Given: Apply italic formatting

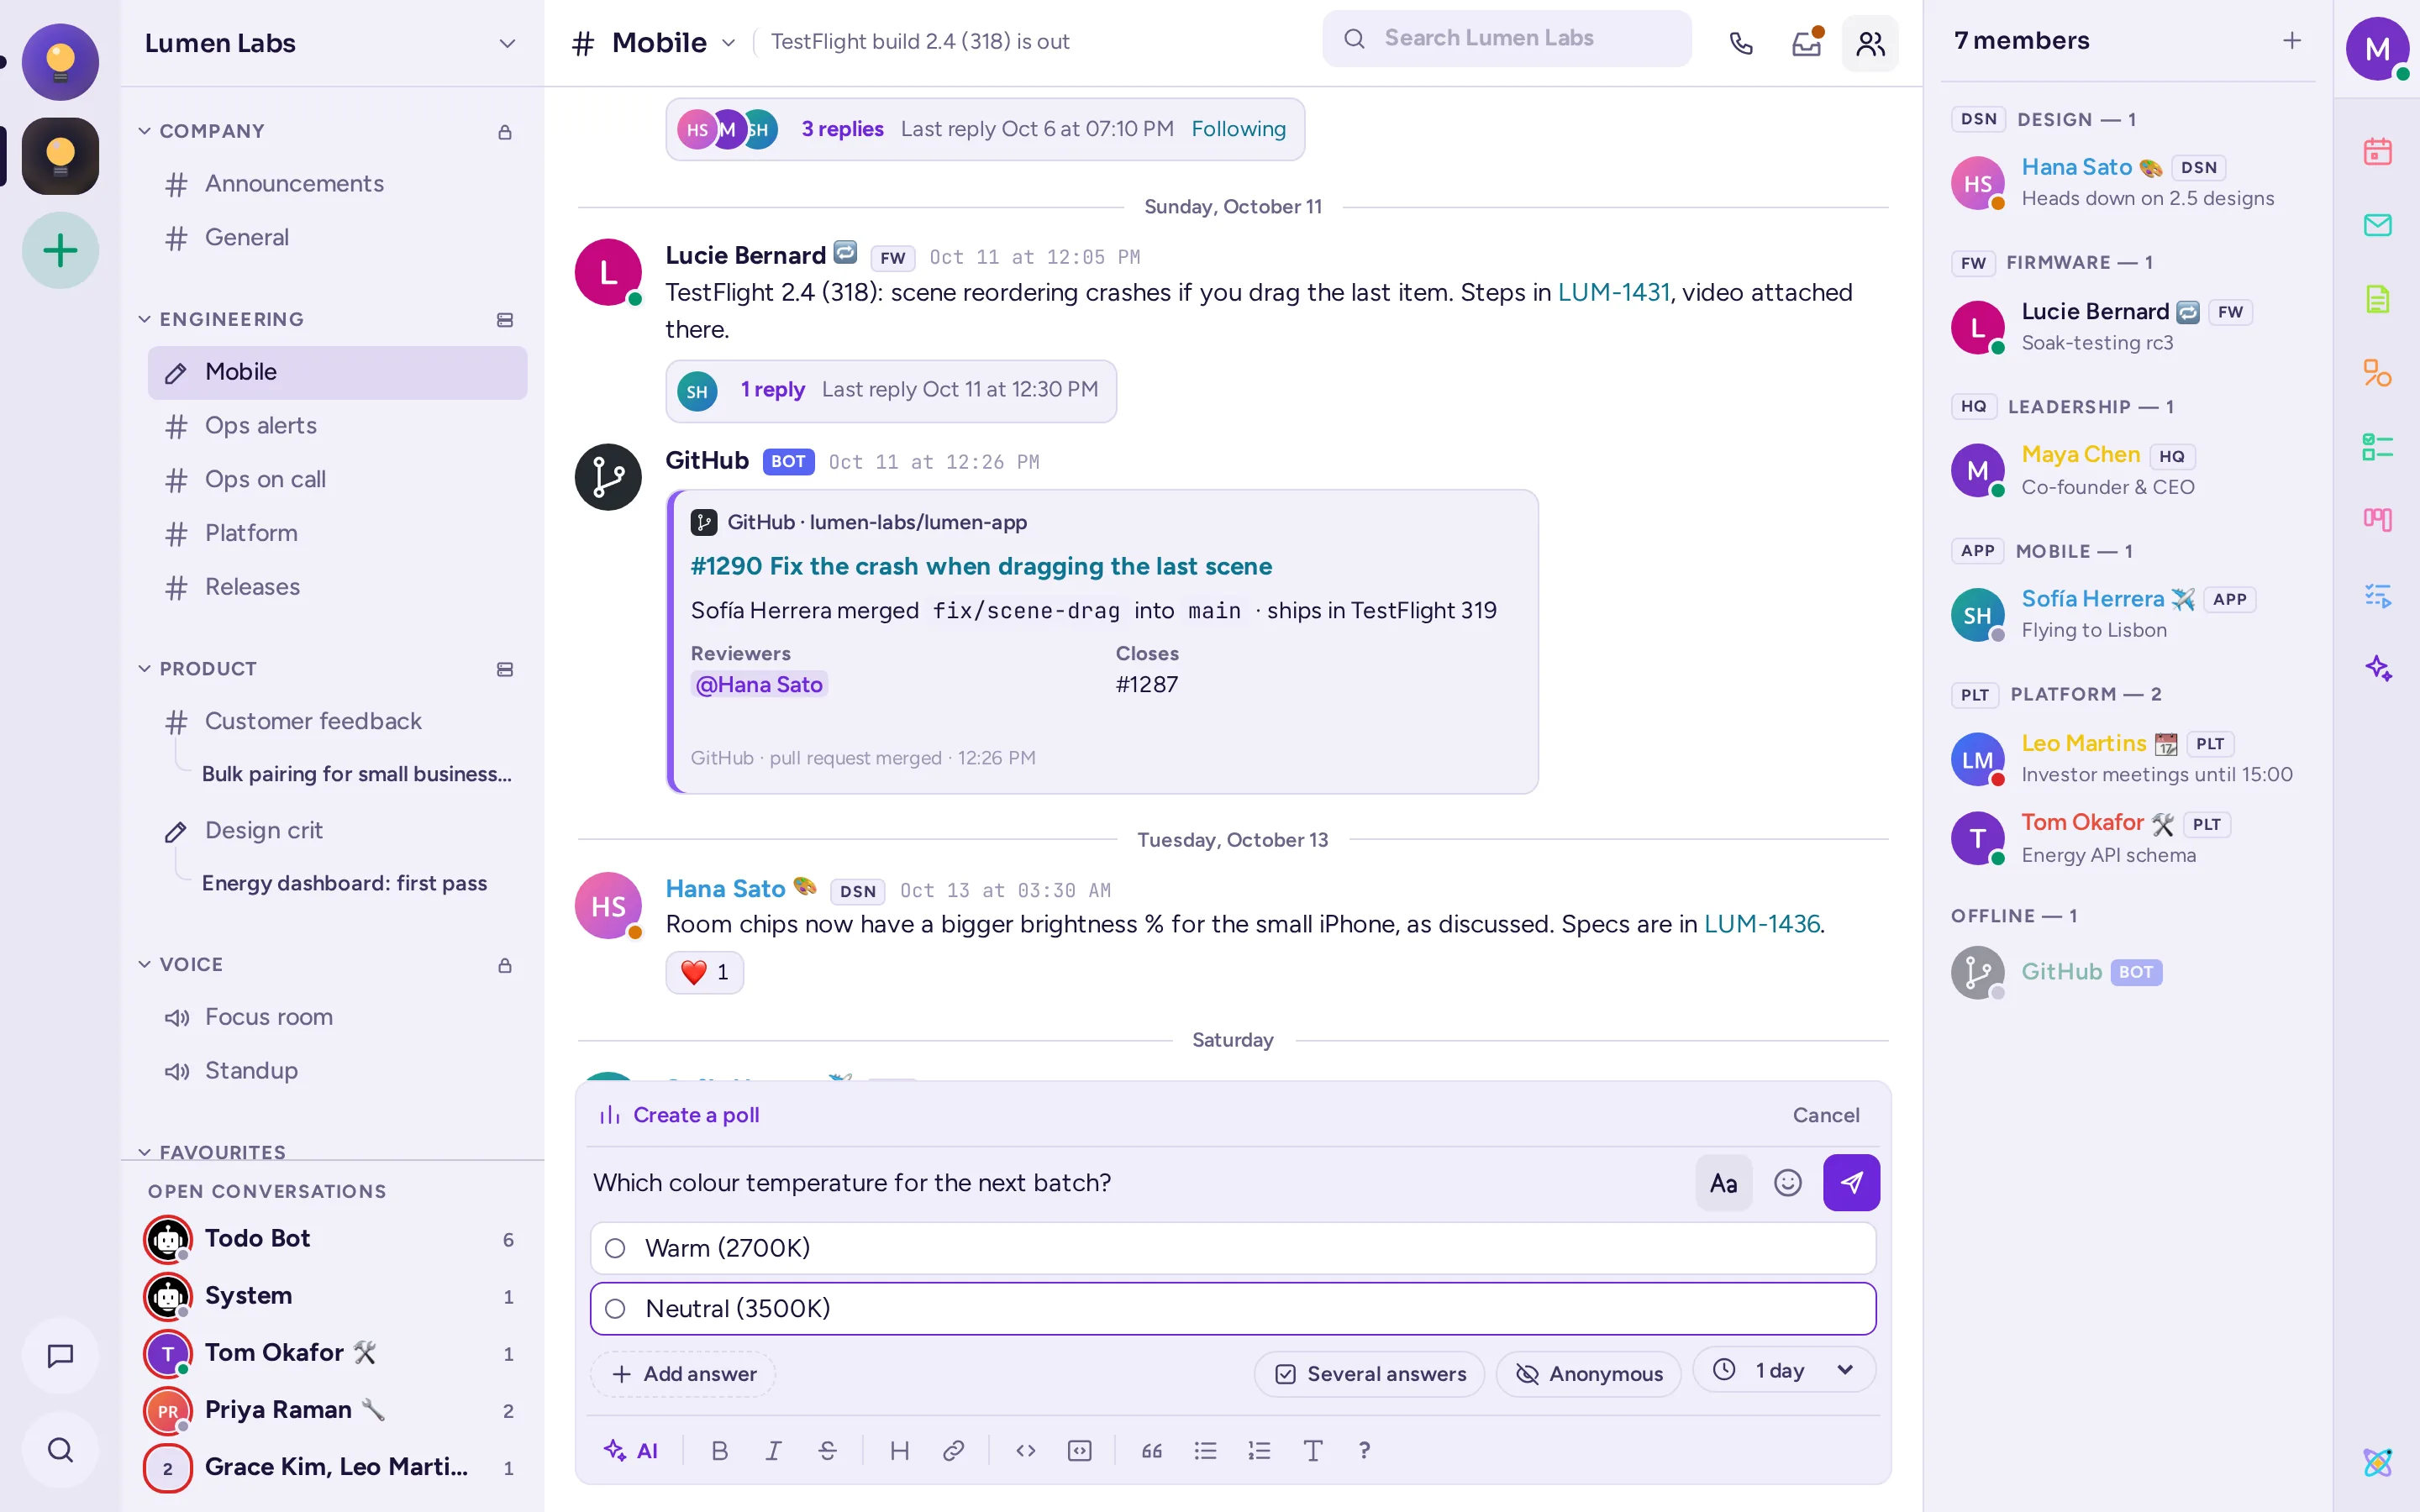Looking at the screenshot, I should point(773,1450).
